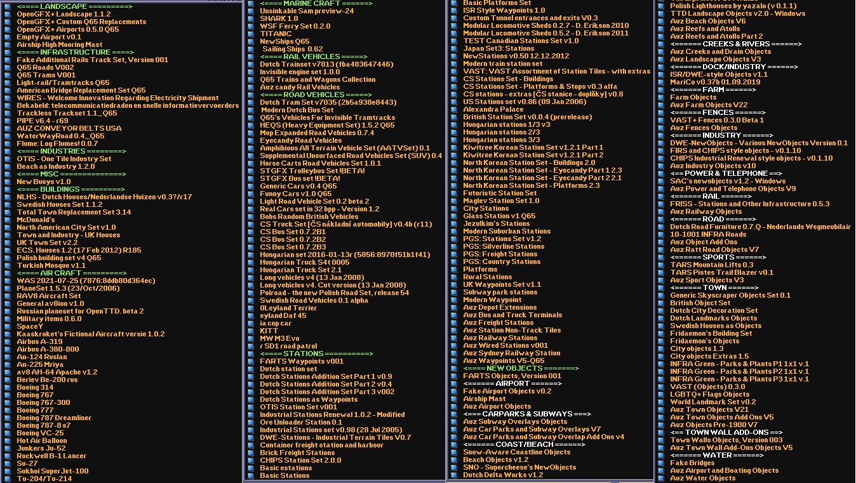Image resolution: width=856 pixels, height=483 pixels.
Task: Click the blue square beside MariCo v0.37b 01.09.2019
Action: coord(661,82)
